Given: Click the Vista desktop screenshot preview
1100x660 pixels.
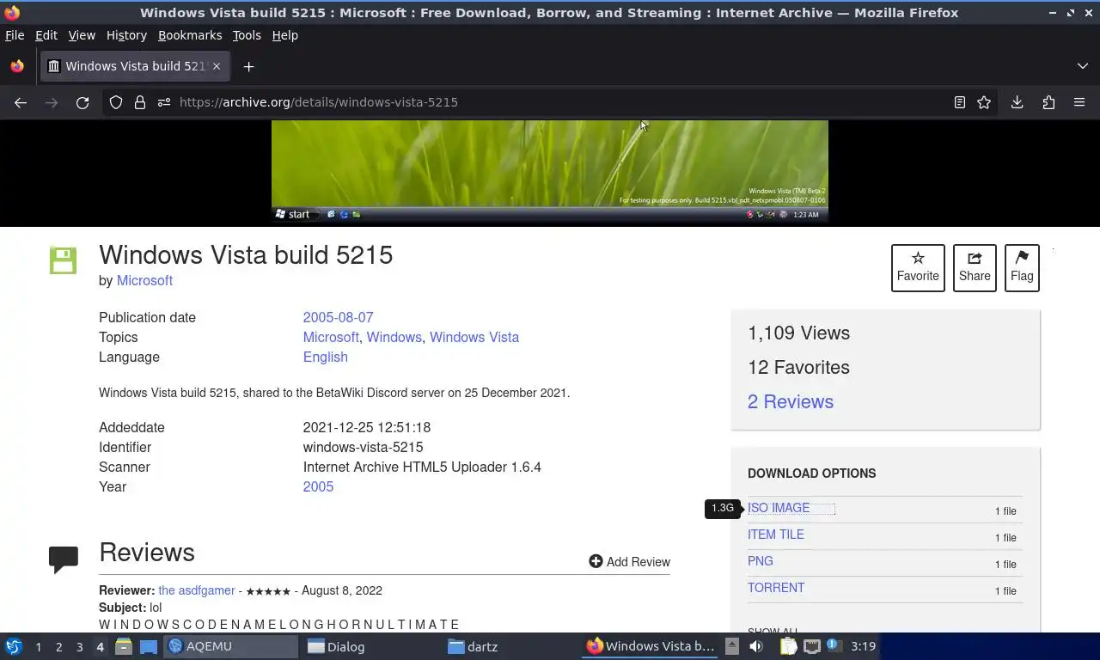Looking at the screenshot, I should [x=550, y=172].
